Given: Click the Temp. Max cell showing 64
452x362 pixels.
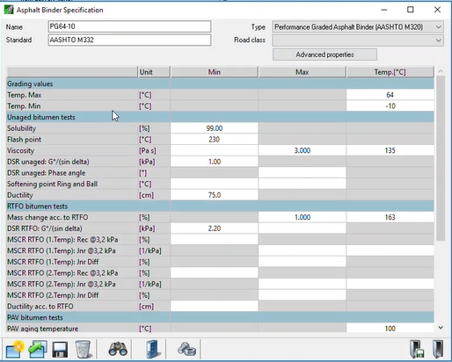Looking at the screenshot, I should coord(390,95).
